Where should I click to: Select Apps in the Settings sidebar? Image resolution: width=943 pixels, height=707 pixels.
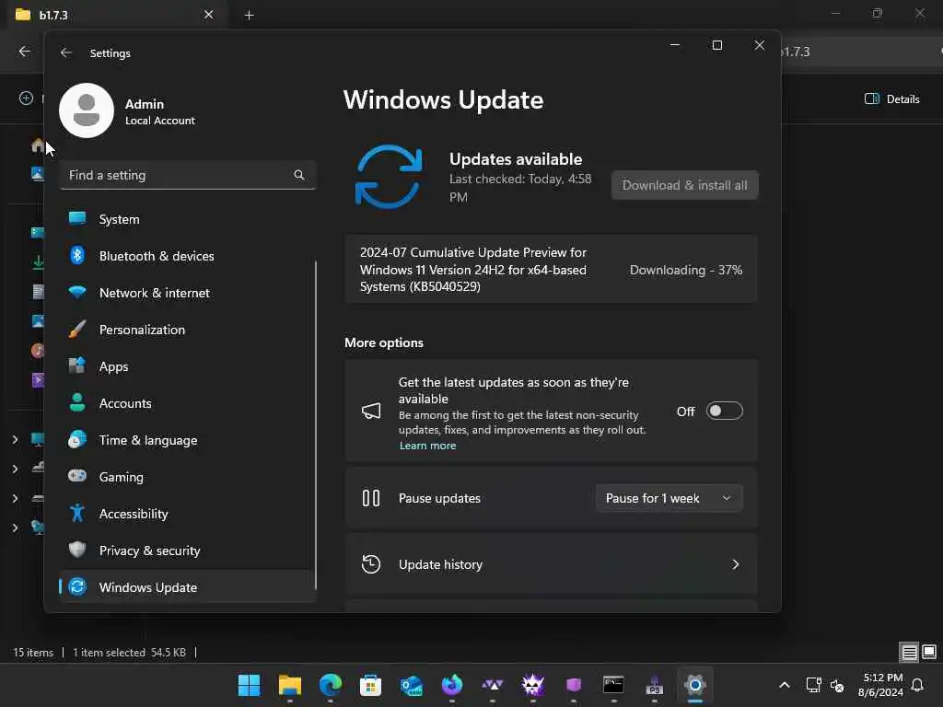[x=186, y=366]
